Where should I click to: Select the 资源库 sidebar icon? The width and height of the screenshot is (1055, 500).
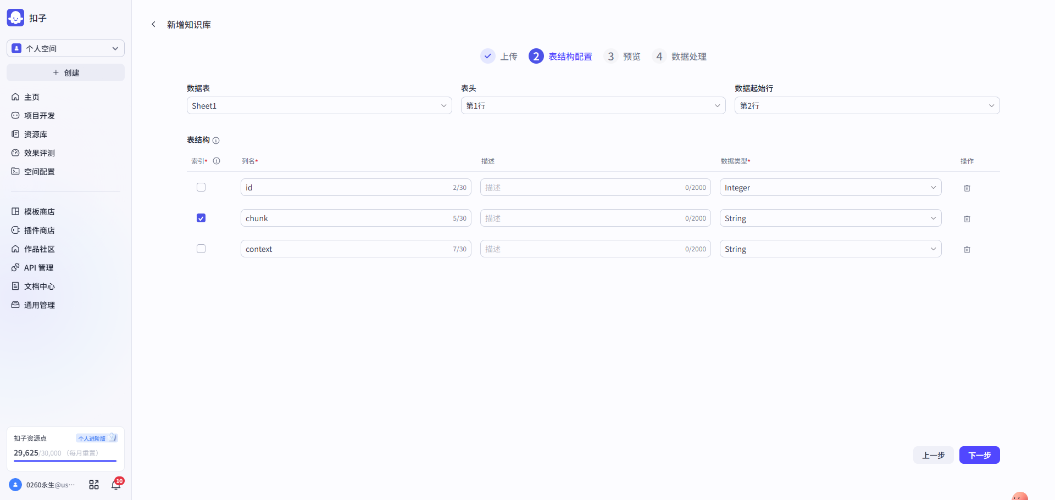point(15,134)
